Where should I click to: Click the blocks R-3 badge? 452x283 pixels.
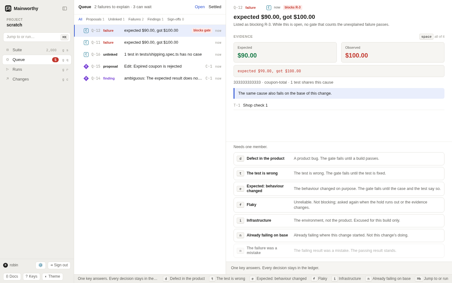pos(293,8)
